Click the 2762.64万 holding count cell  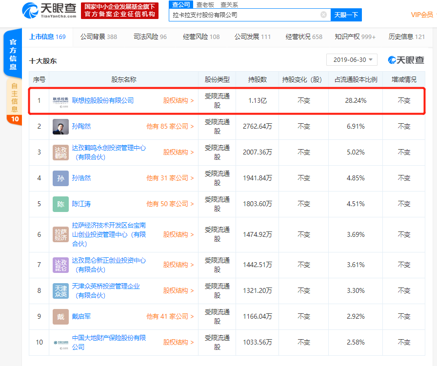257,126
